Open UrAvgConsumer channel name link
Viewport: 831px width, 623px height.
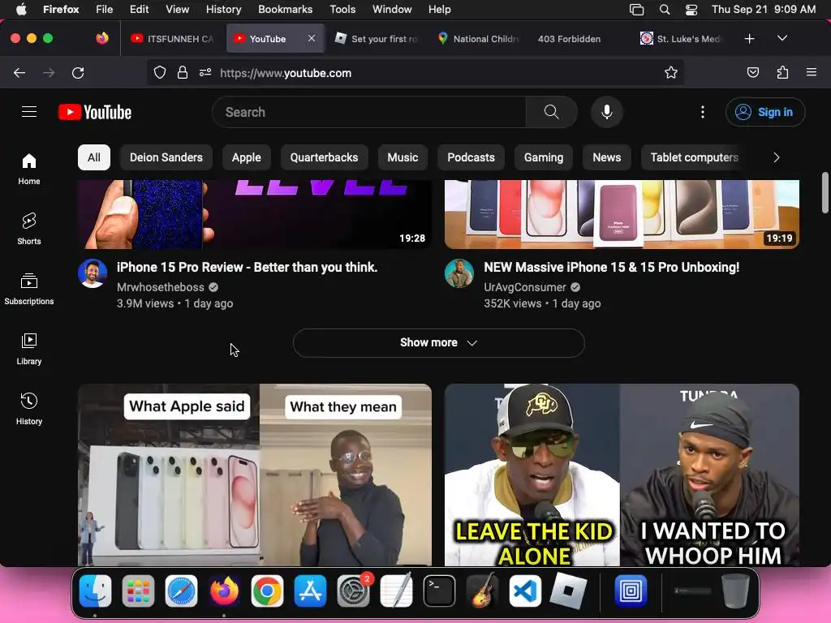point(525,287)
